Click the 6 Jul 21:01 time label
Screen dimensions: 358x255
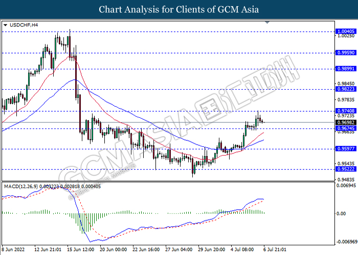(x=275, y=249)
